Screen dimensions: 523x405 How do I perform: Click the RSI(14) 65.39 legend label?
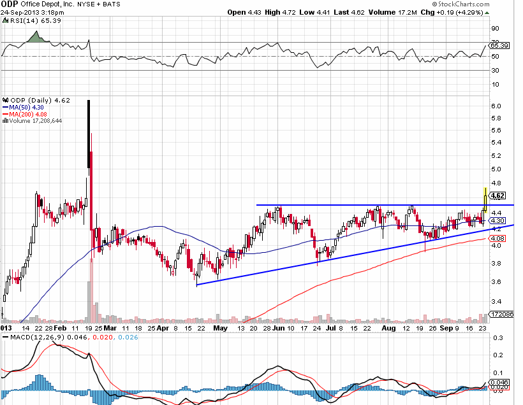click(35, 20)
